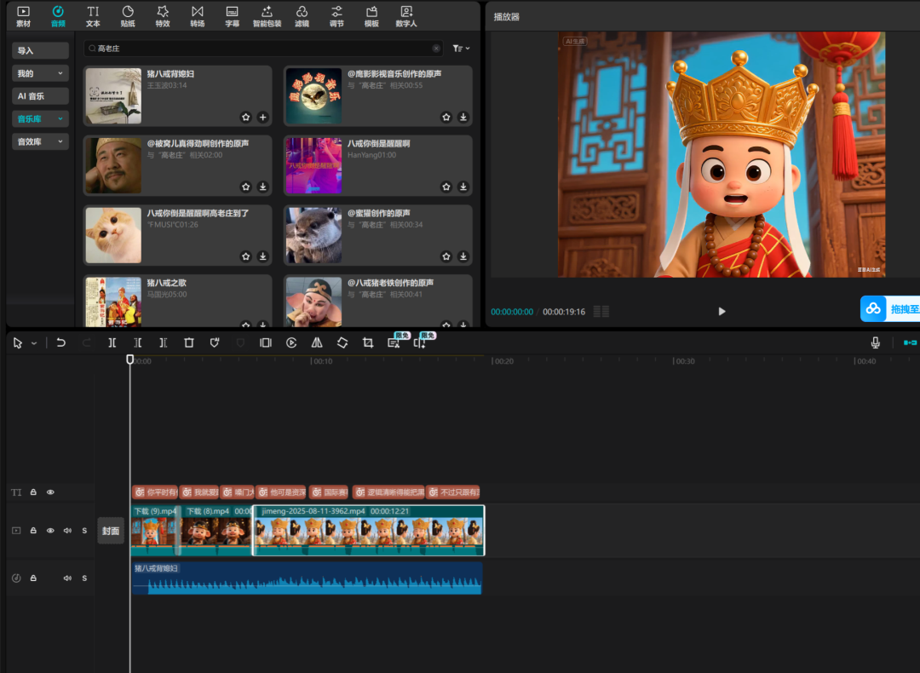Click the 封面 cover button

click(110, 531)
